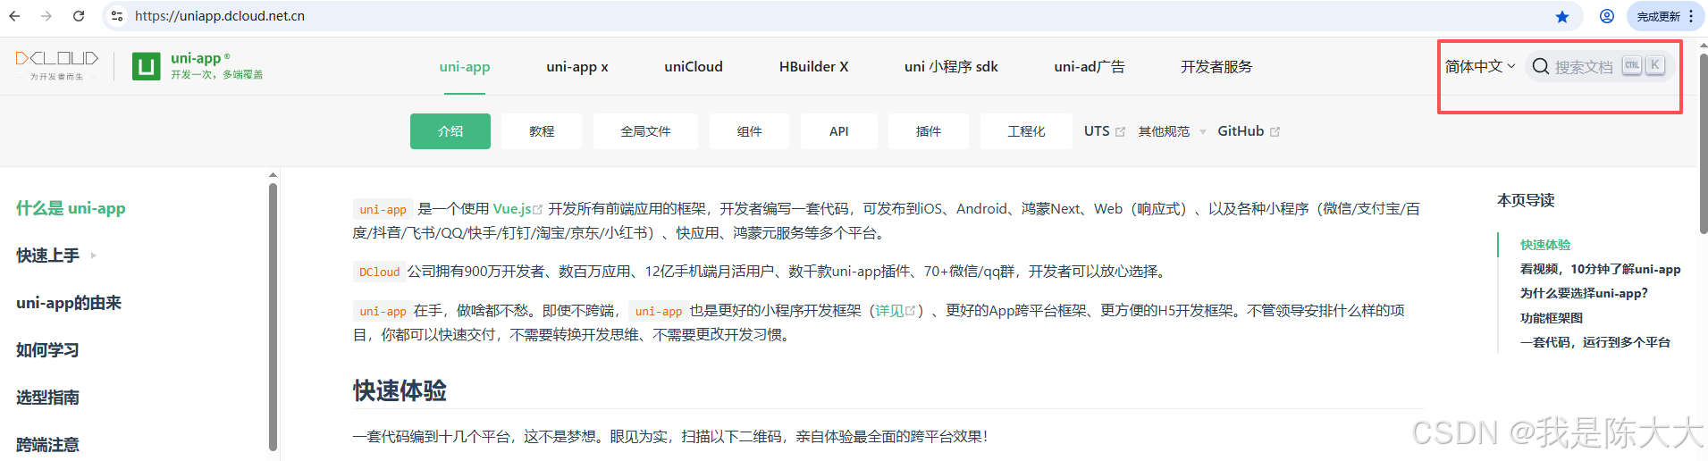The width and height of the screenshot is (1708, 461).
Task: Click the 完成更新 update button
Action: (1666, 16)
